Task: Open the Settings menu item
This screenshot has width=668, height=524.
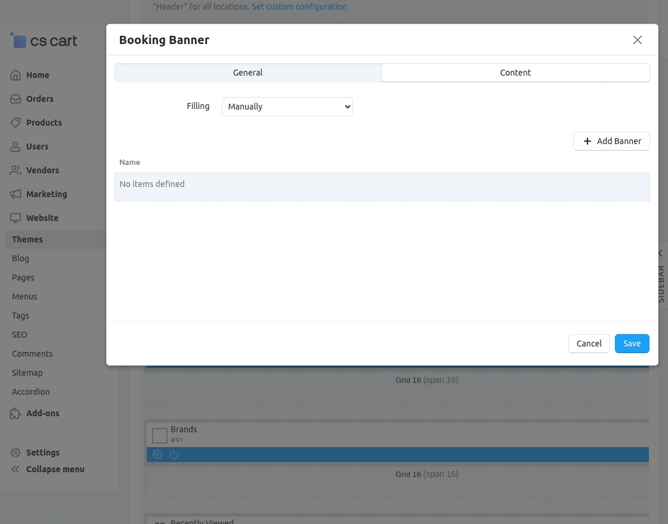Action: pyautogui.click(x=42, y=453)
